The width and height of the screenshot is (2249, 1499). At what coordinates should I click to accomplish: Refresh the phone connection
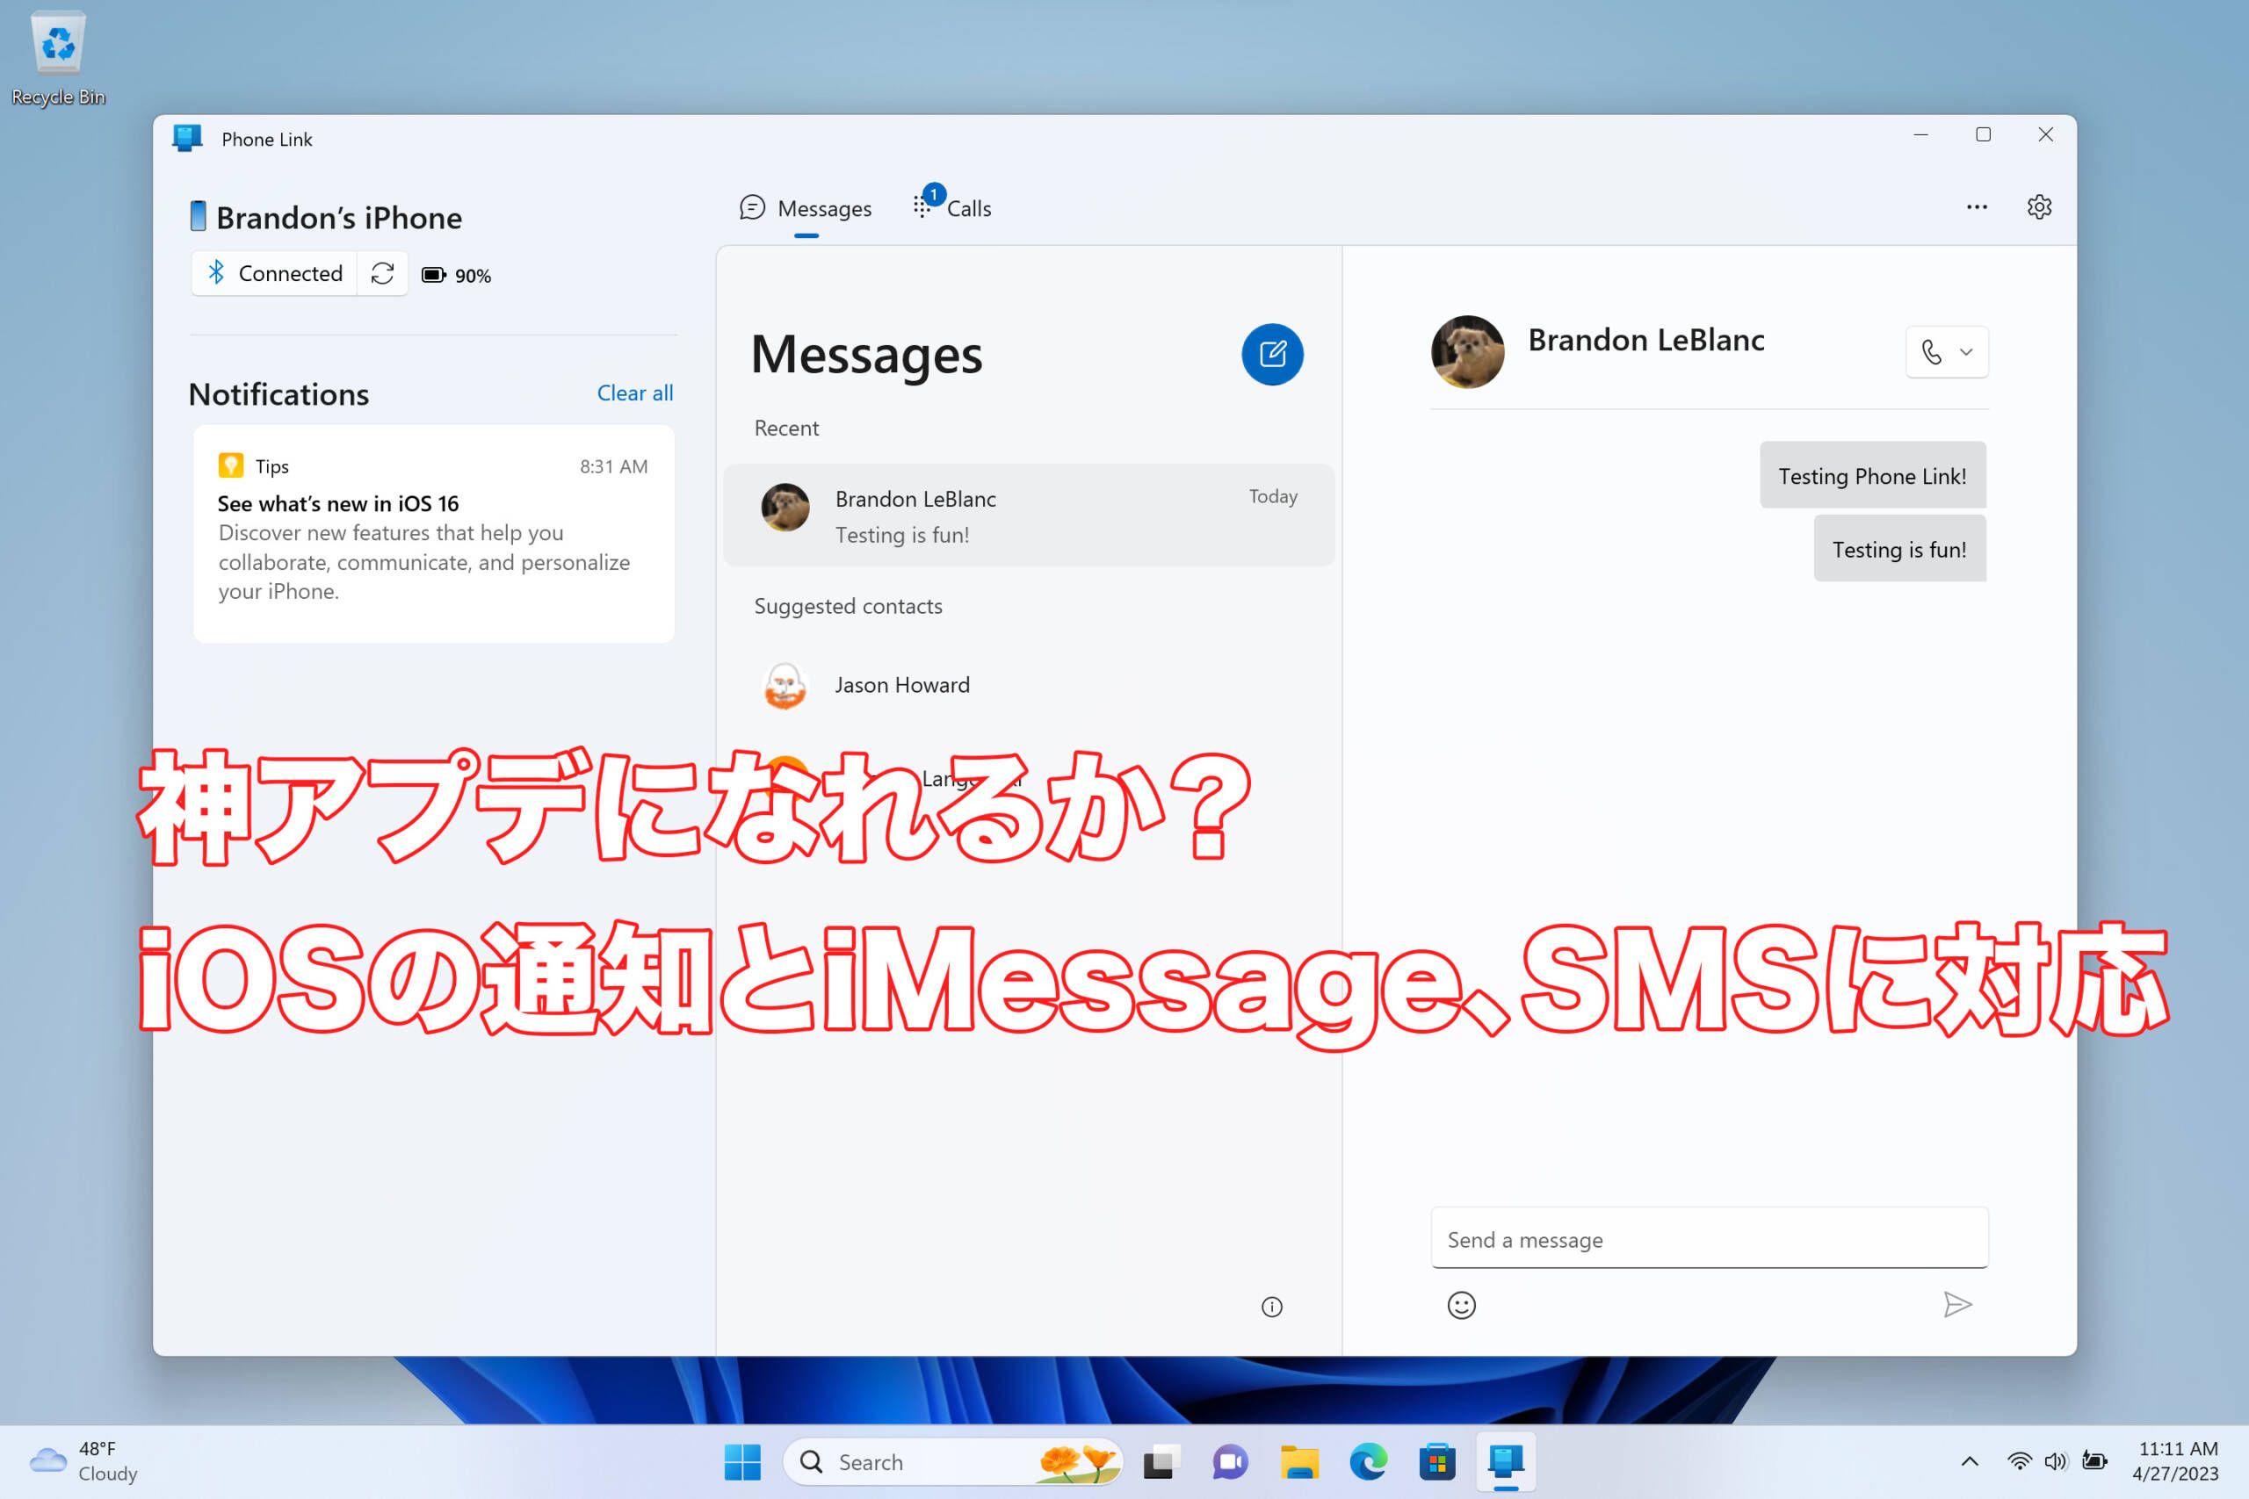pyautogui.click(x=382, y=273)
